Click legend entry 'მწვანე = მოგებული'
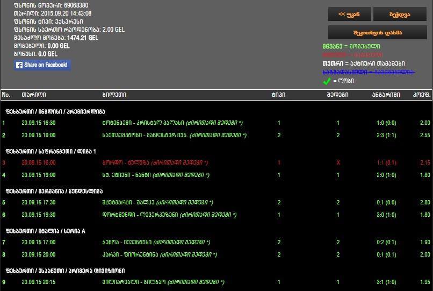Screen dimensions: 433x291 (351, 46)
